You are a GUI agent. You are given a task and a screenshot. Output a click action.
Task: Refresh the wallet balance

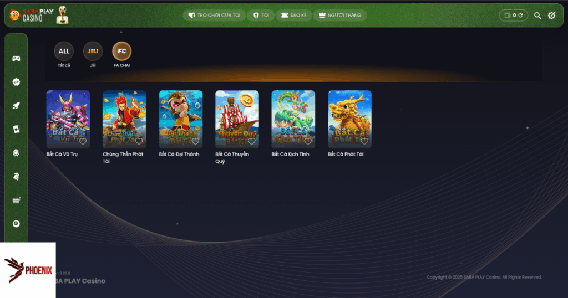(x=520, y=15)
